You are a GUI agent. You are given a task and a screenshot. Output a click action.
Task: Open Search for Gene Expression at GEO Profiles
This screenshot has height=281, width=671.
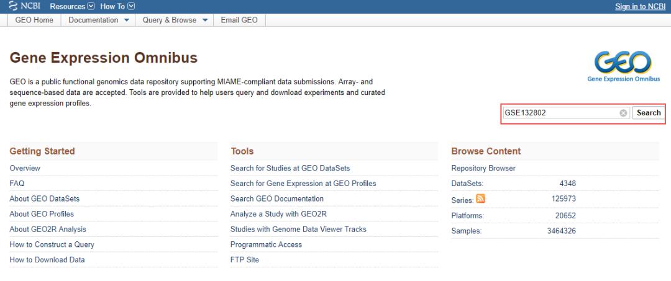(x=303, y=184)
